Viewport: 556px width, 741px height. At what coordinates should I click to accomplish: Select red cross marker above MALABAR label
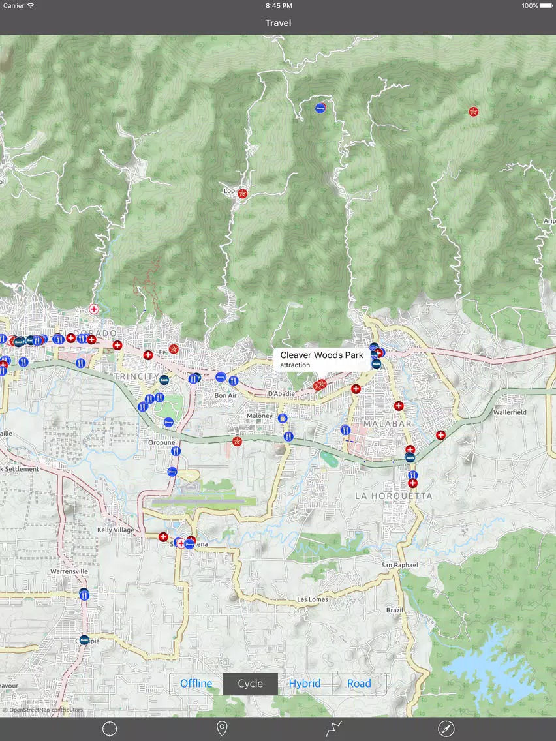[x=399, y=406]
